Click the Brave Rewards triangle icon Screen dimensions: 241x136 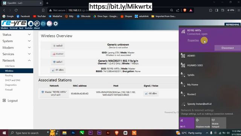pyautogui.click(x=191, y=10)
